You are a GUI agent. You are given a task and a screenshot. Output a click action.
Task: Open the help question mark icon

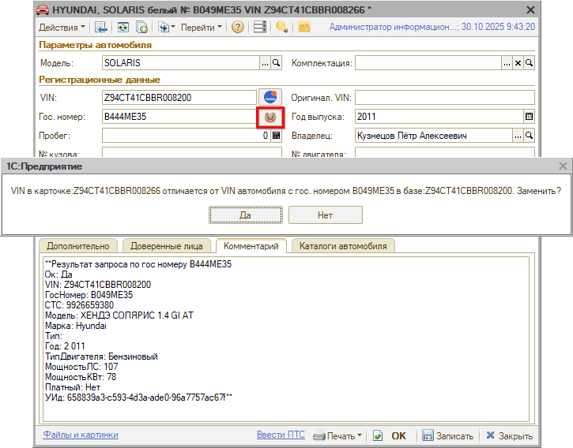237,28
